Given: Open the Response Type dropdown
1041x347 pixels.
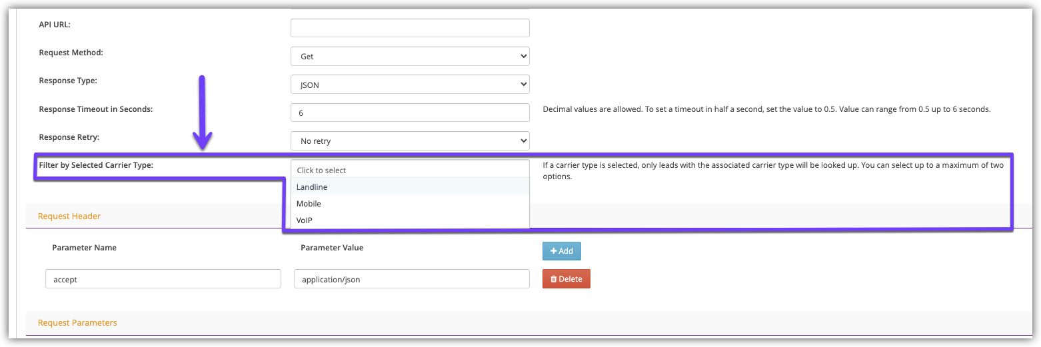Looking at the screenshot, I should click(410, 85).
